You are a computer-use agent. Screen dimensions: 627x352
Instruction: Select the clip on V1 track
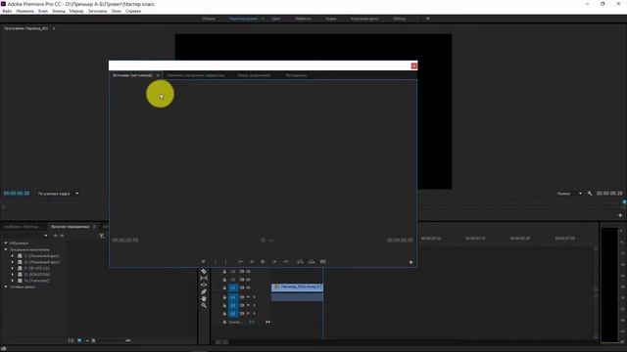(297, 286)
